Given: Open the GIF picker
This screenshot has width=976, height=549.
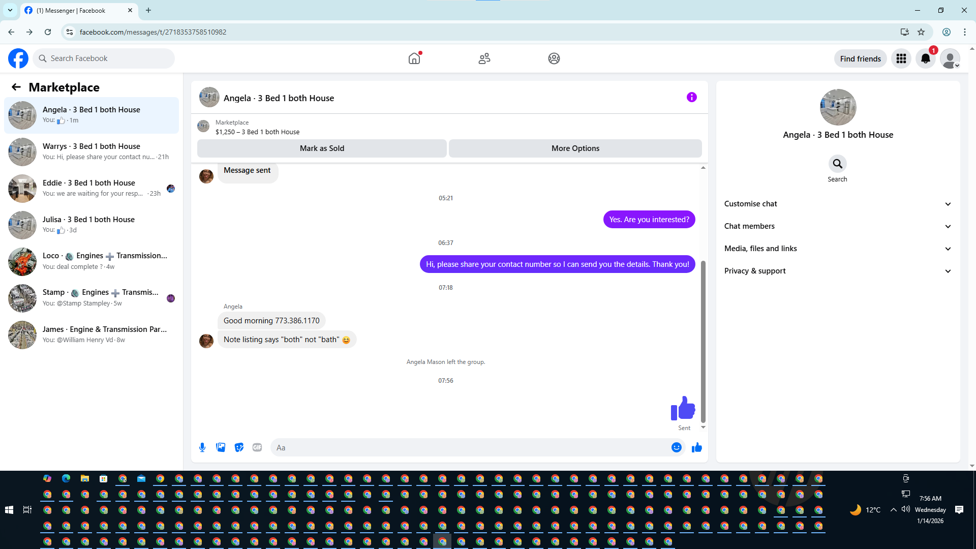Looking at the screenshot, I should (257, 447).
